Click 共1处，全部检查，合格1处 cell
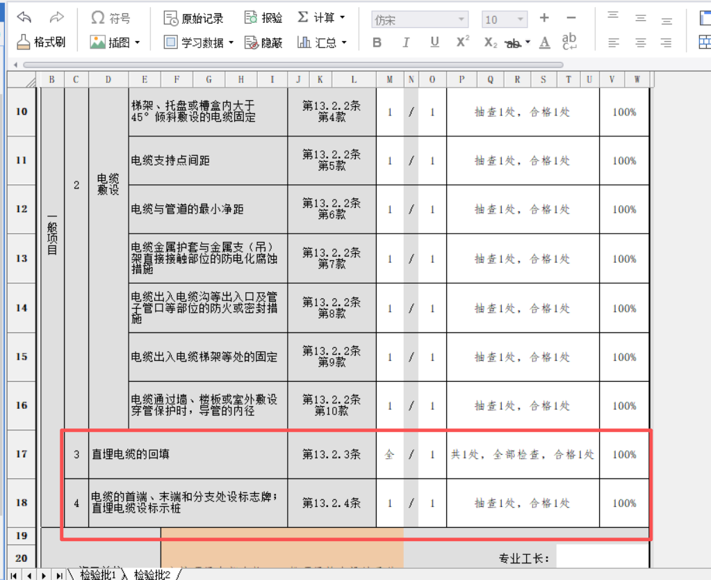 523,454
